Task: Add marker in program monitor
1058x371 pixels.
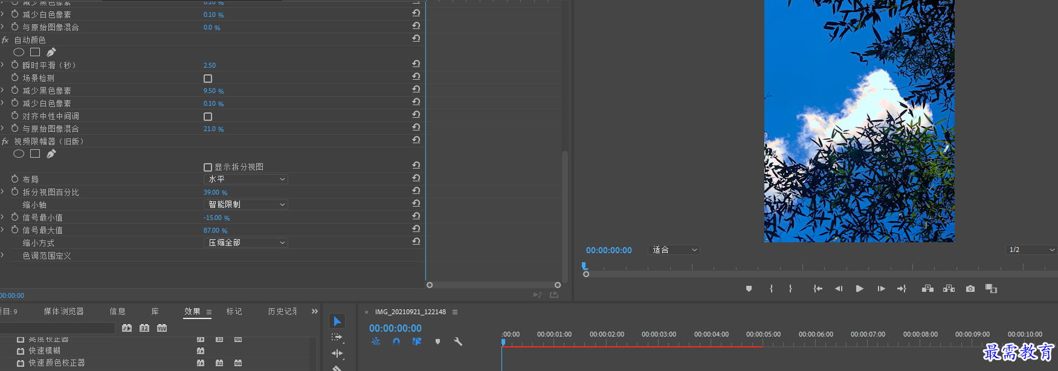Action: click(749, 289)
